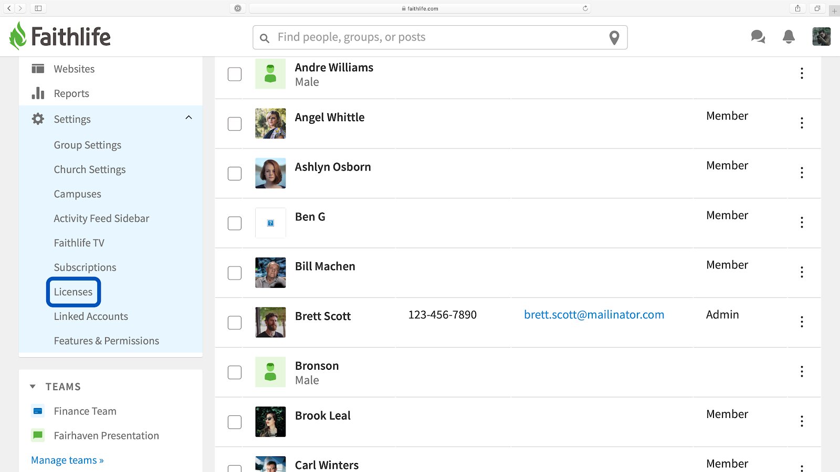
Task: Click Brett Scott phone number 123-456-7890
Action: pyautogui.click(x=443, y=315)
